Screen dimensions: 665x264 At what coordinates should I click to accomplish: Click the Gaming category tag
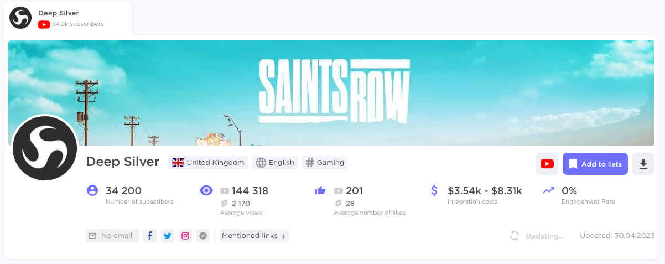pos(325,163)
